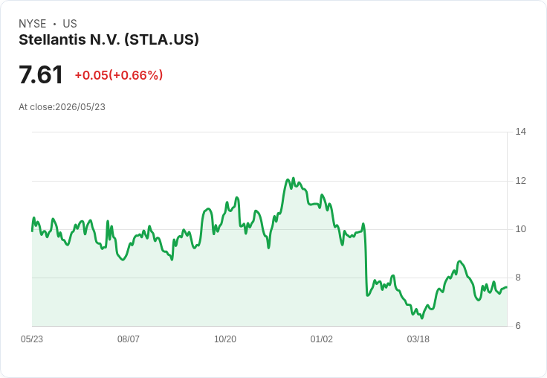This screenshot has height=378, width=547.
Task: Click the chart's lowest trough near 6
Action: [422, 318]
